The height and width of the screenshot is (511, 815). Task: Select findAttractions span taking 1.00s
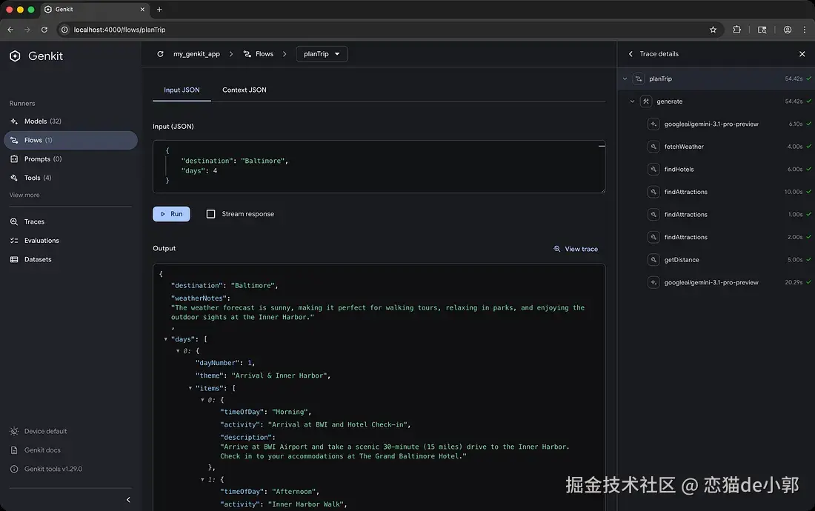(x=716, y=215)
